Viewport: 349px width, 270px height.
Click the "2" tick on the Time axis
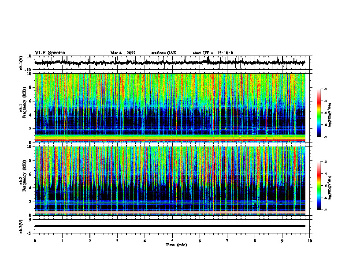90,241
